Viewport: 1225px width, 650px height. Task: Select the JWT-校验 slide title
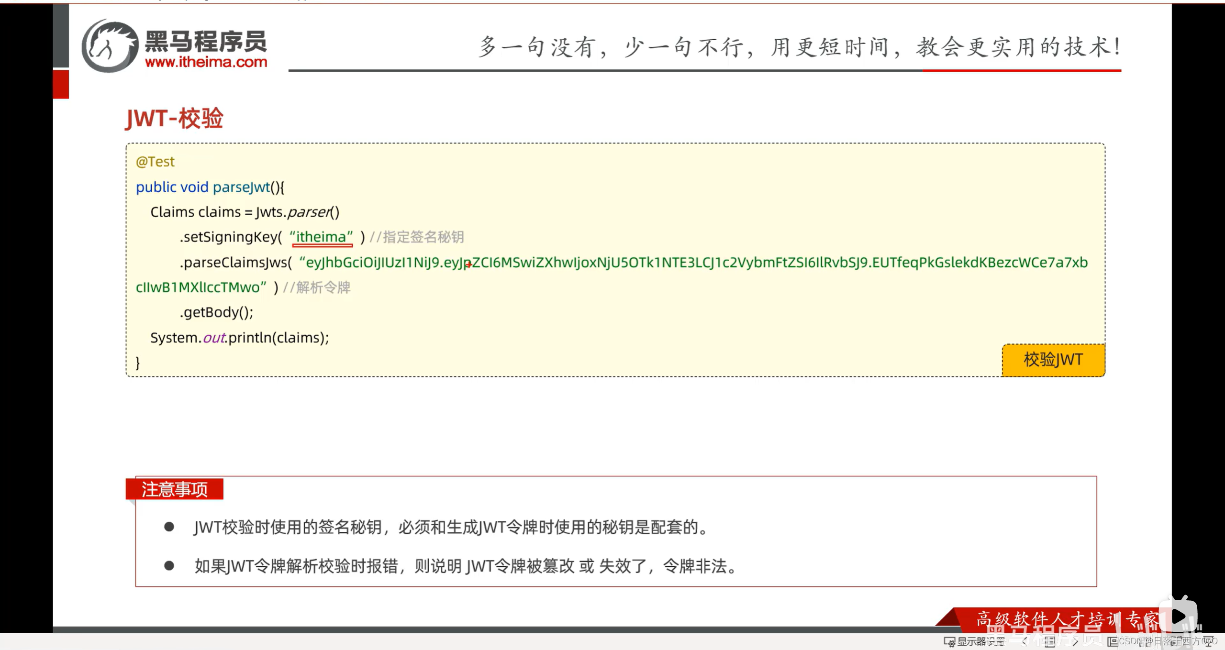tap(174, 118)
